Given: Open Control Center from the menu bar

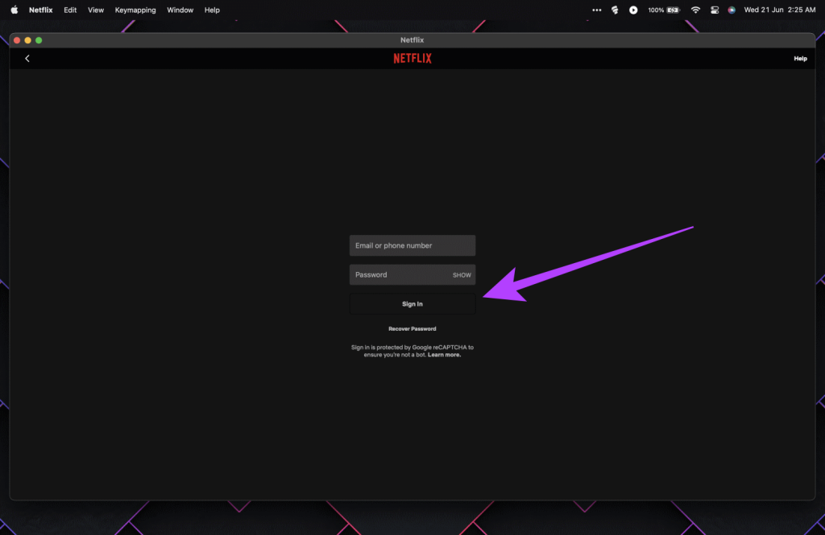Looking at the screenshot, I should pos(715,10).
